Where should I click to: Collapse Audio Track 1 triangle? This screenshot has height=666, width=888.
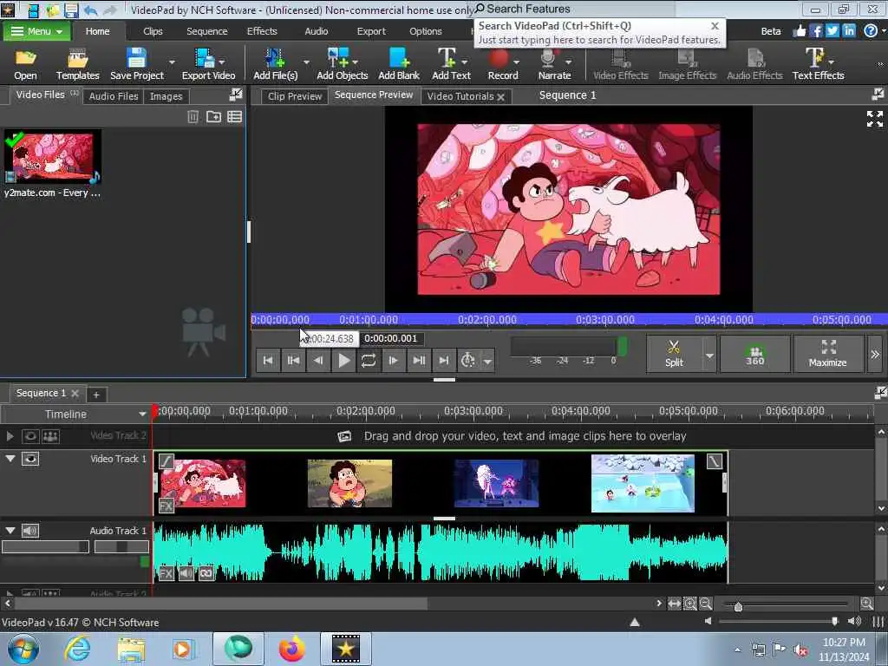[x=10, y=530]
